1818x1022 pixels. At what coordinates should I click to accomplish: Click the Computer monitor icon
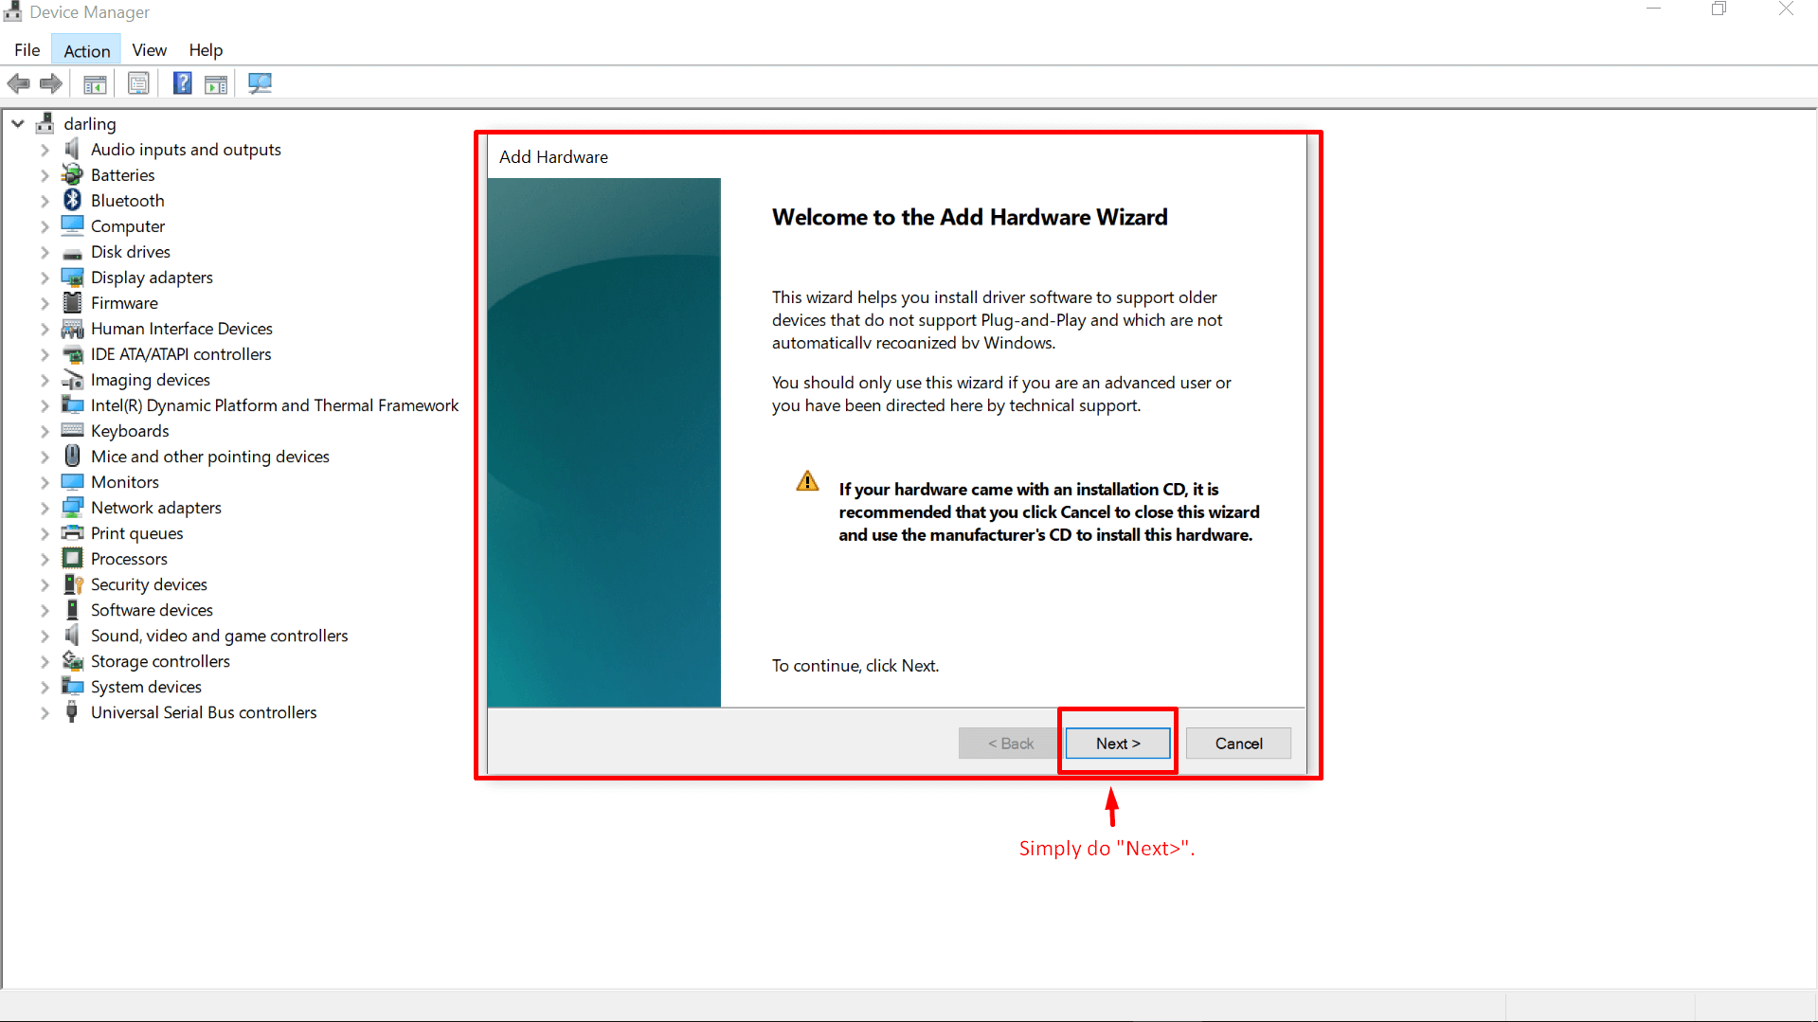(x=72, y=225)
